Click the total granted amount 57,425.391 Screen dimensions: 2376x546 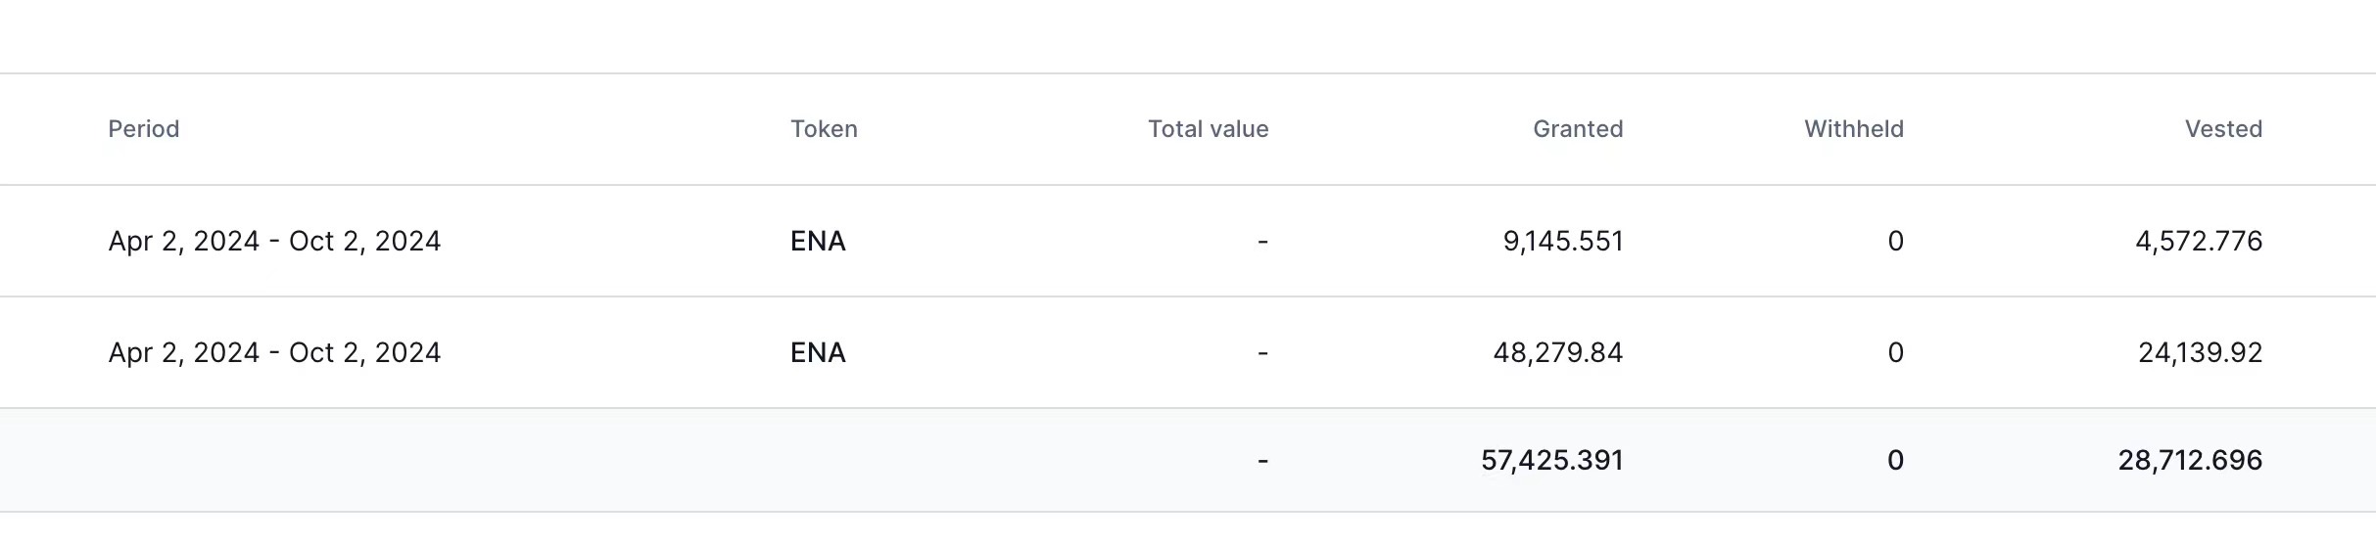pos(1551,460)
